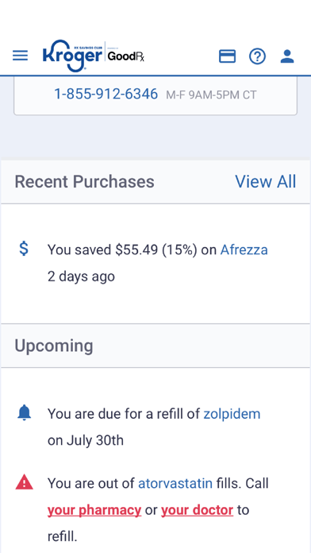Open the account profile icon

tap(287, 56)
